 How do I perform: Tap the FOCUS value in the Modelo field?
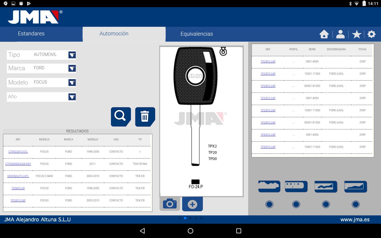pyautogui.click(x=40, y=82)
